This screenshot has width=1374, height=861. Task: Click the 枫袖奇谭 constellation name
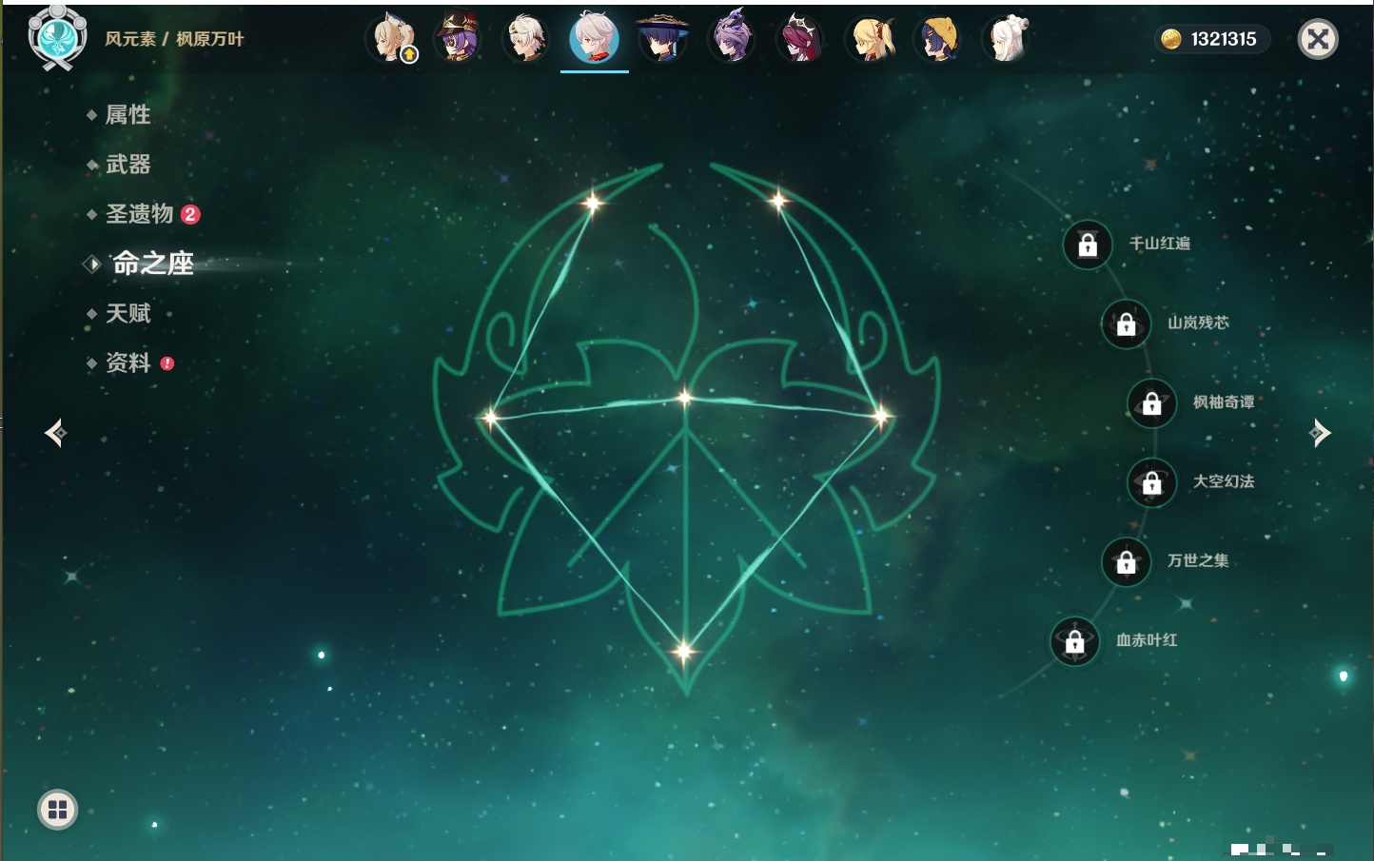tap(1225, 402)
